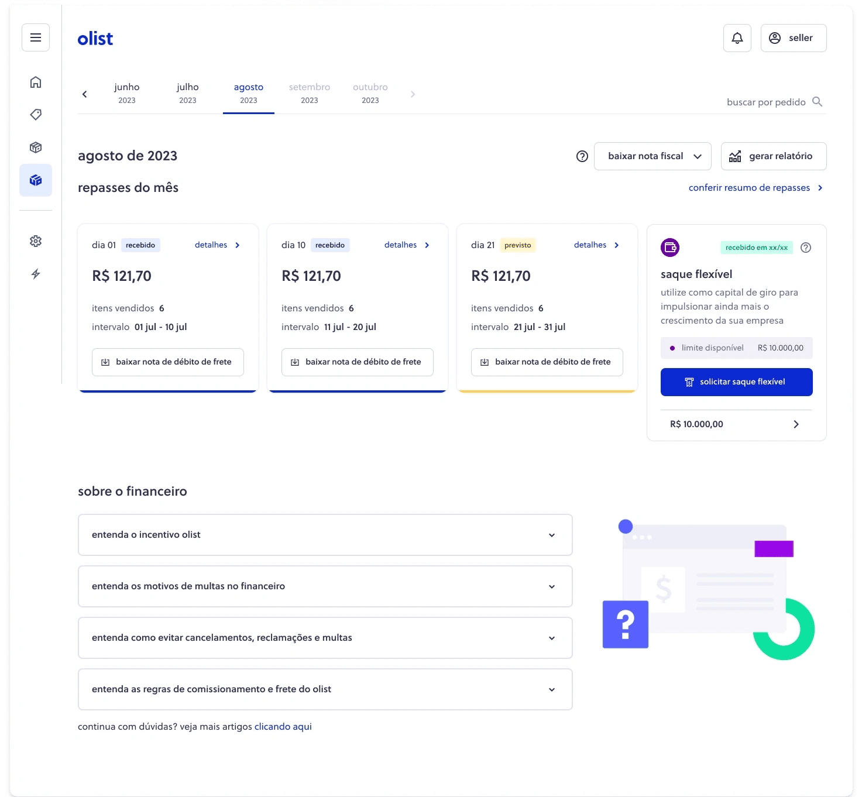Click the limite disponível R$ 10.000,00 row
Viewport: 862px width, 797px height.
coord(737,348)
